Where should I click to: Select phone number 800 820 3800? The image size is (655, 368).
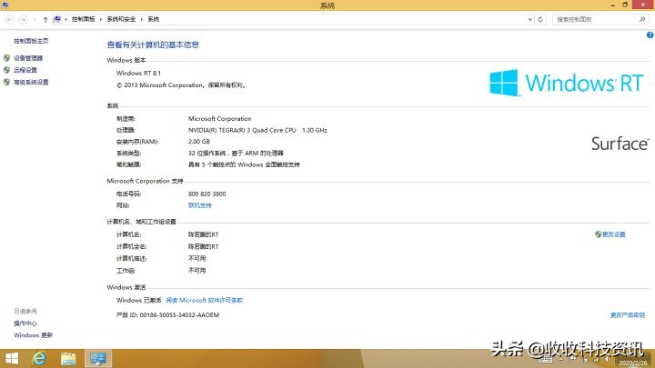[x=207, y=194]
